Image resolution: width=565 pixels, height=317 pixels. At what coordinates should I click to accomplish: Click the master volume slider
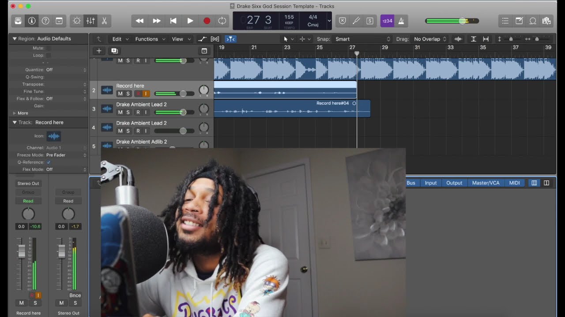pyautogui.click(x=452, y=21)
